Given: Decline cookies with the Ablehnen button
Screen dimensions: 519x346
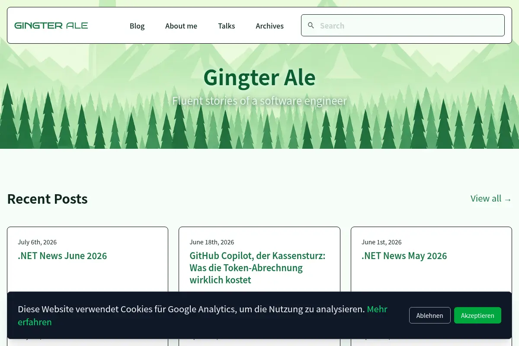Looking at the screenshot, I should point(430,315).
